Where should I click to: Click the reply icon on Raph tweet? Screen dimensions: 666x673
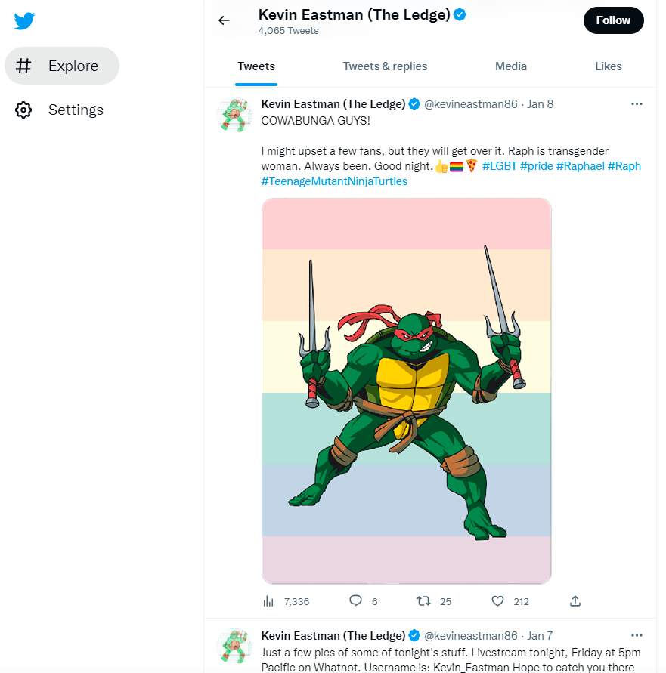click(x=355, y=601)
